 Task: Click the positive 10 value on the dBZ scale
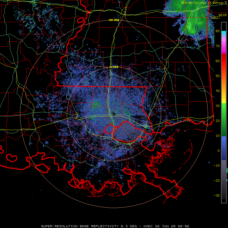click(218, 136)
